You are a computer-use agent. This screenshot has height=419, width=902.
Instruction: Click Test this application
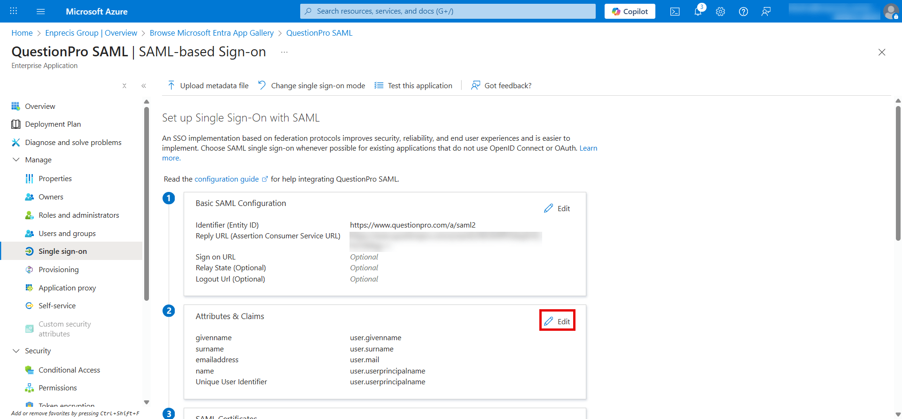(413, 85)
